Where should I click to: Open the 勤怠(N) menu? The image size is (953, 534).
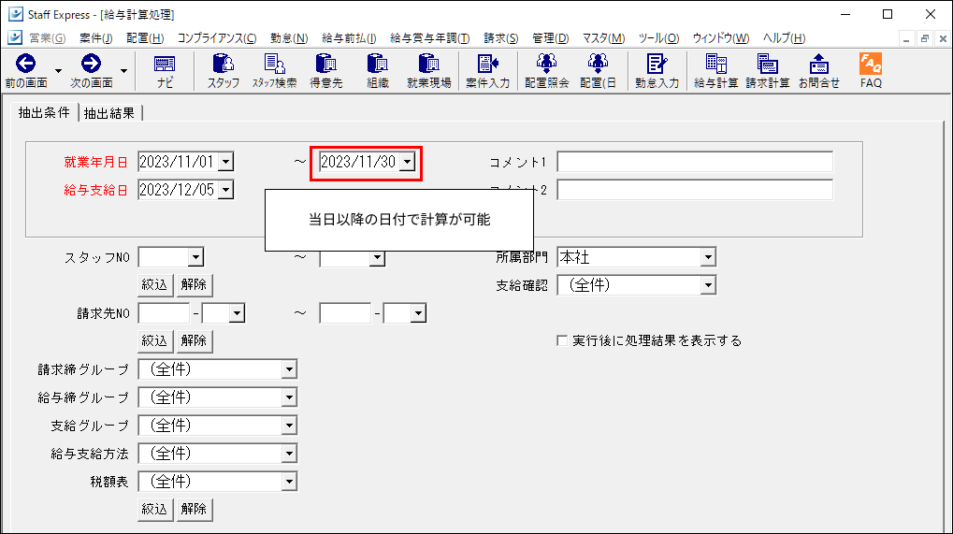pyautogui.click(x=289, y=38)
